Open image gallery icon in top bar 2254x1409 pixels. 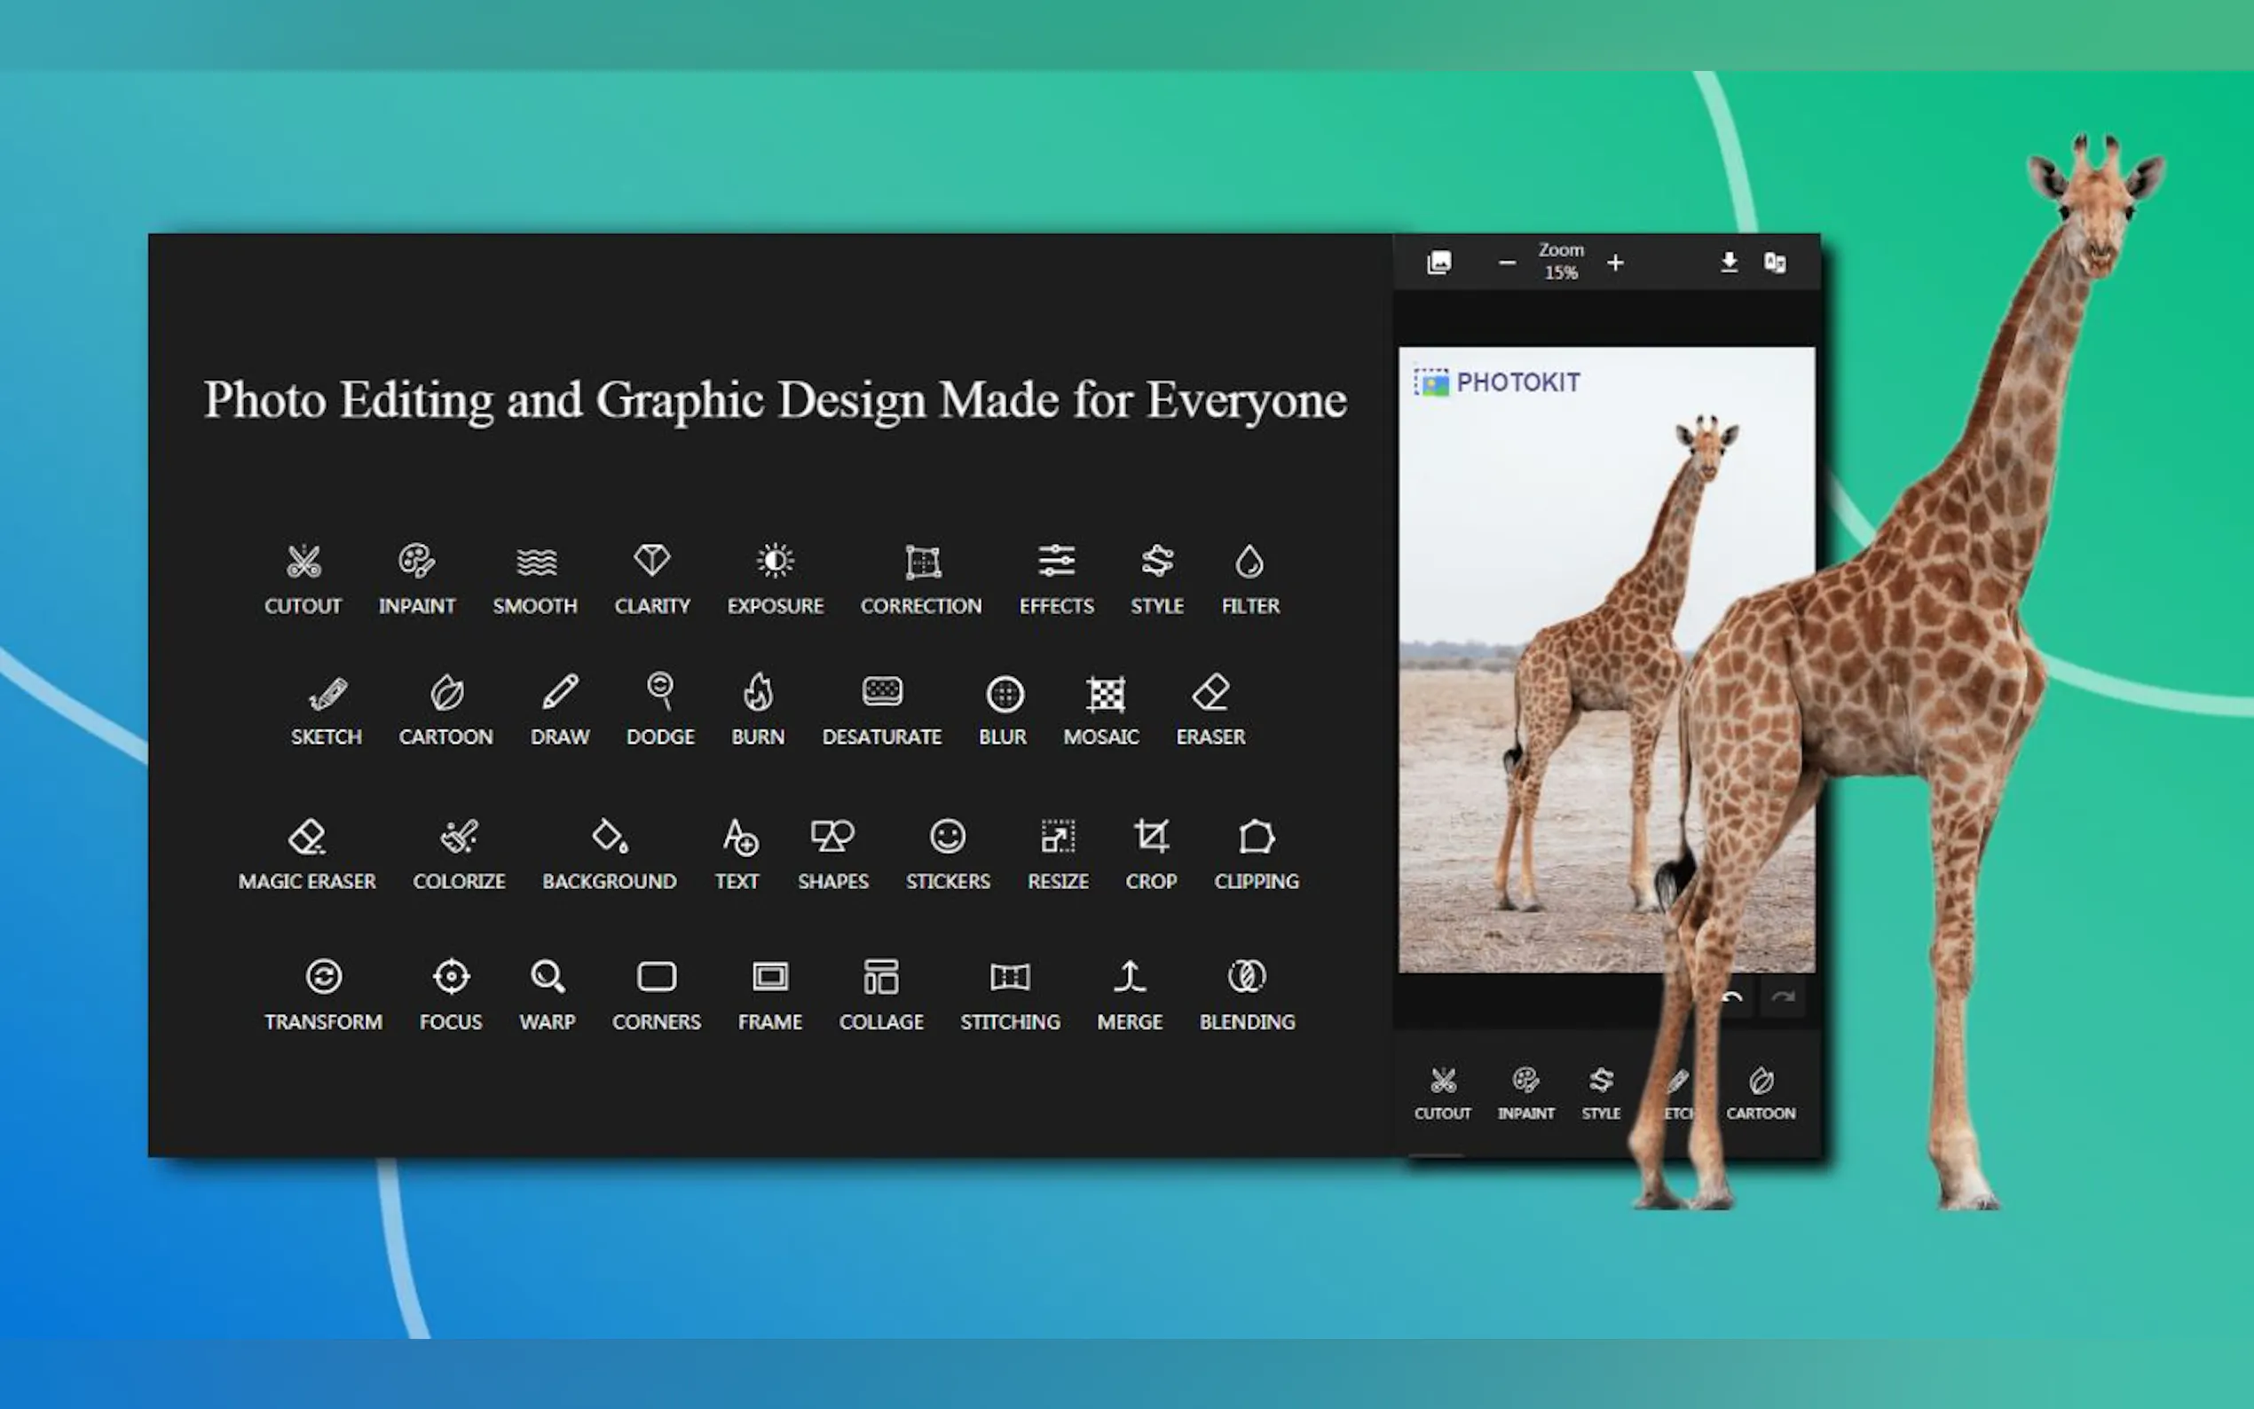tap(1438, 263)
